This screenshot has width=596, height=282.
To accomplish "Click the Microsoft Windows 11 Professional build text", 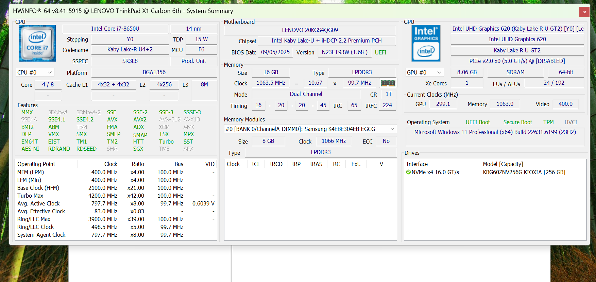I will click(495, 132).
